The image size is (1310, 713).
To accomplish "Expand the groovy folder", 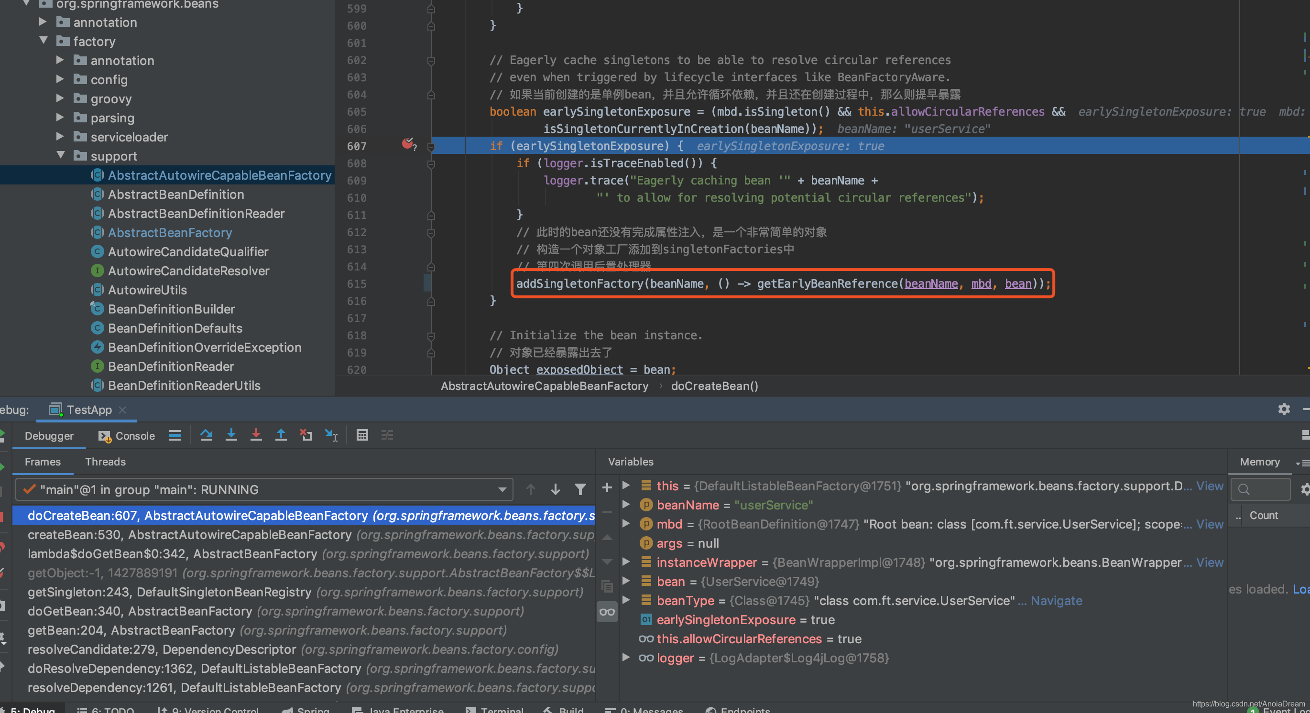I will 60,98.
